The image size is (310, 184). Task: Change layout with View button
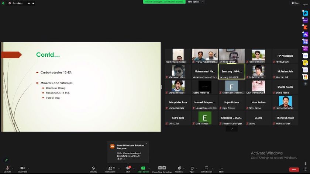[x=295, y=3]
